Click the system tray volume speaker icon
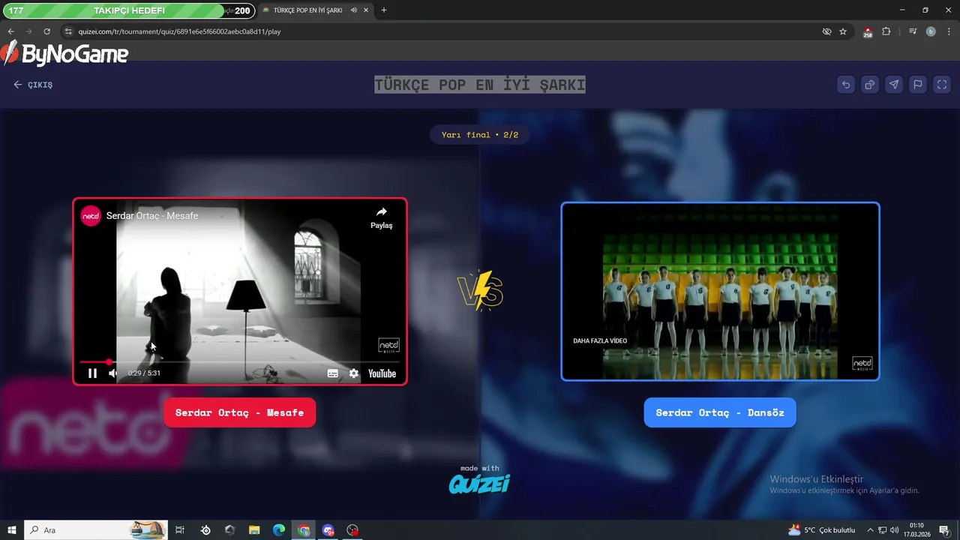 click(895, 530)
